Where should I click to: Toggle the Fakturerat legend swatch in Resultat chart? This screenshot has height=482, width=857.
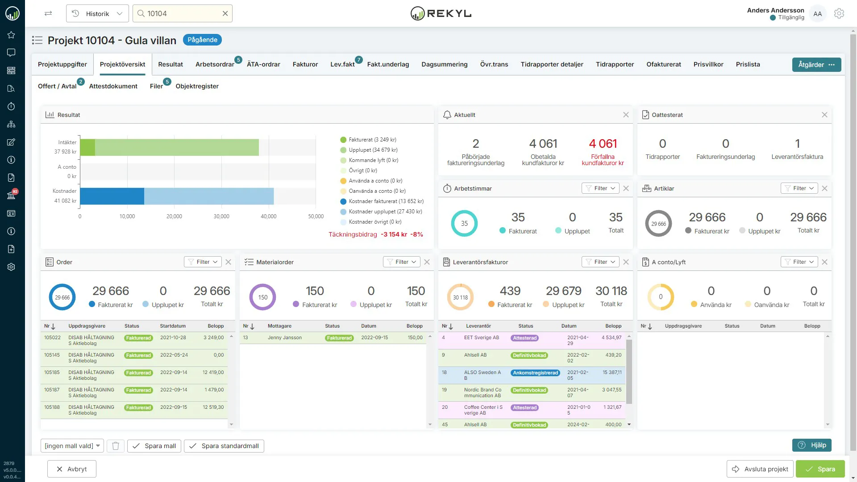tap(343, 140)
